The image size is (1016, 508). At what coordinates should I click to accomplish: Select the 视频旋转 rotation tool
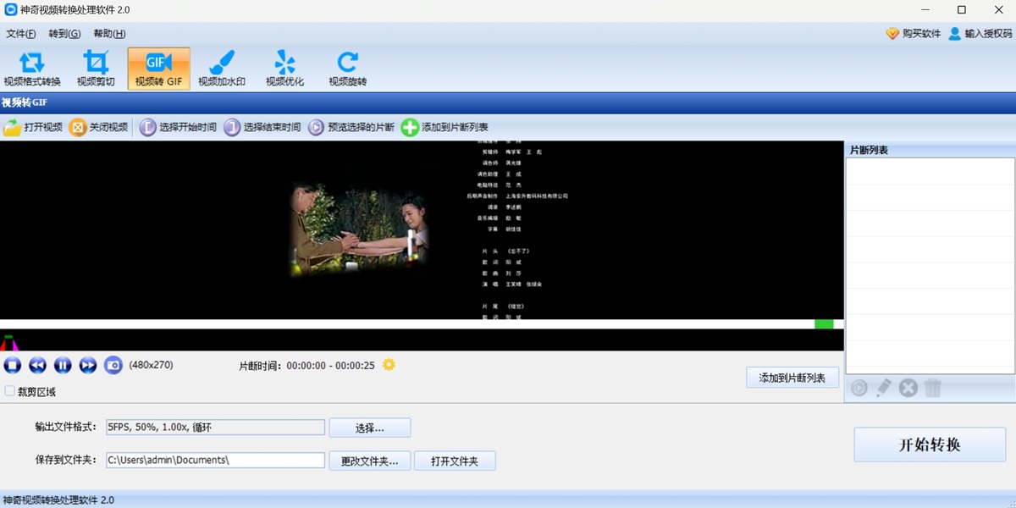345,68
